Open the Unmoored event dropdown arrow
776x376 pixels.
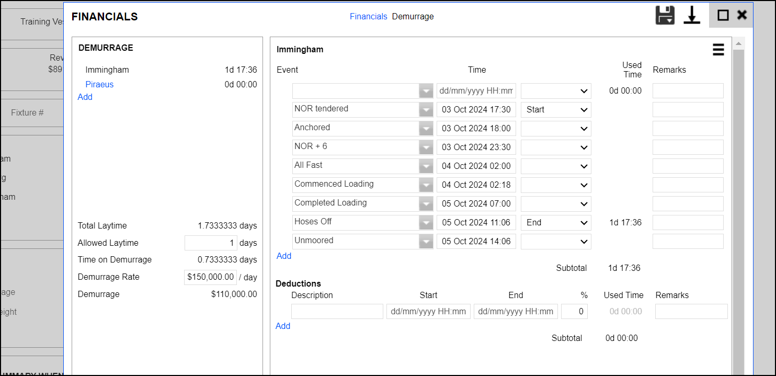[x=426, y=242]
